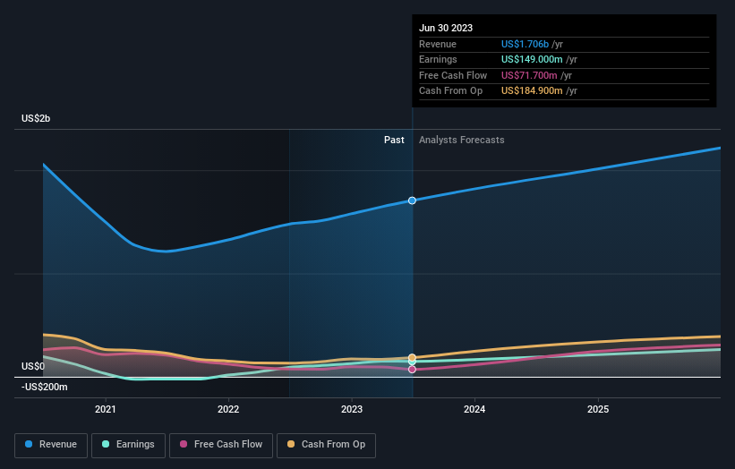Click the 2025 x-axis label
Viewport: 735px width, 469px height.
tap(598, 409)
